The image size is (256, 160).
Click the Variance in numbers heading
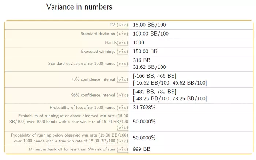pyautogui.click(x=79, y=7)
